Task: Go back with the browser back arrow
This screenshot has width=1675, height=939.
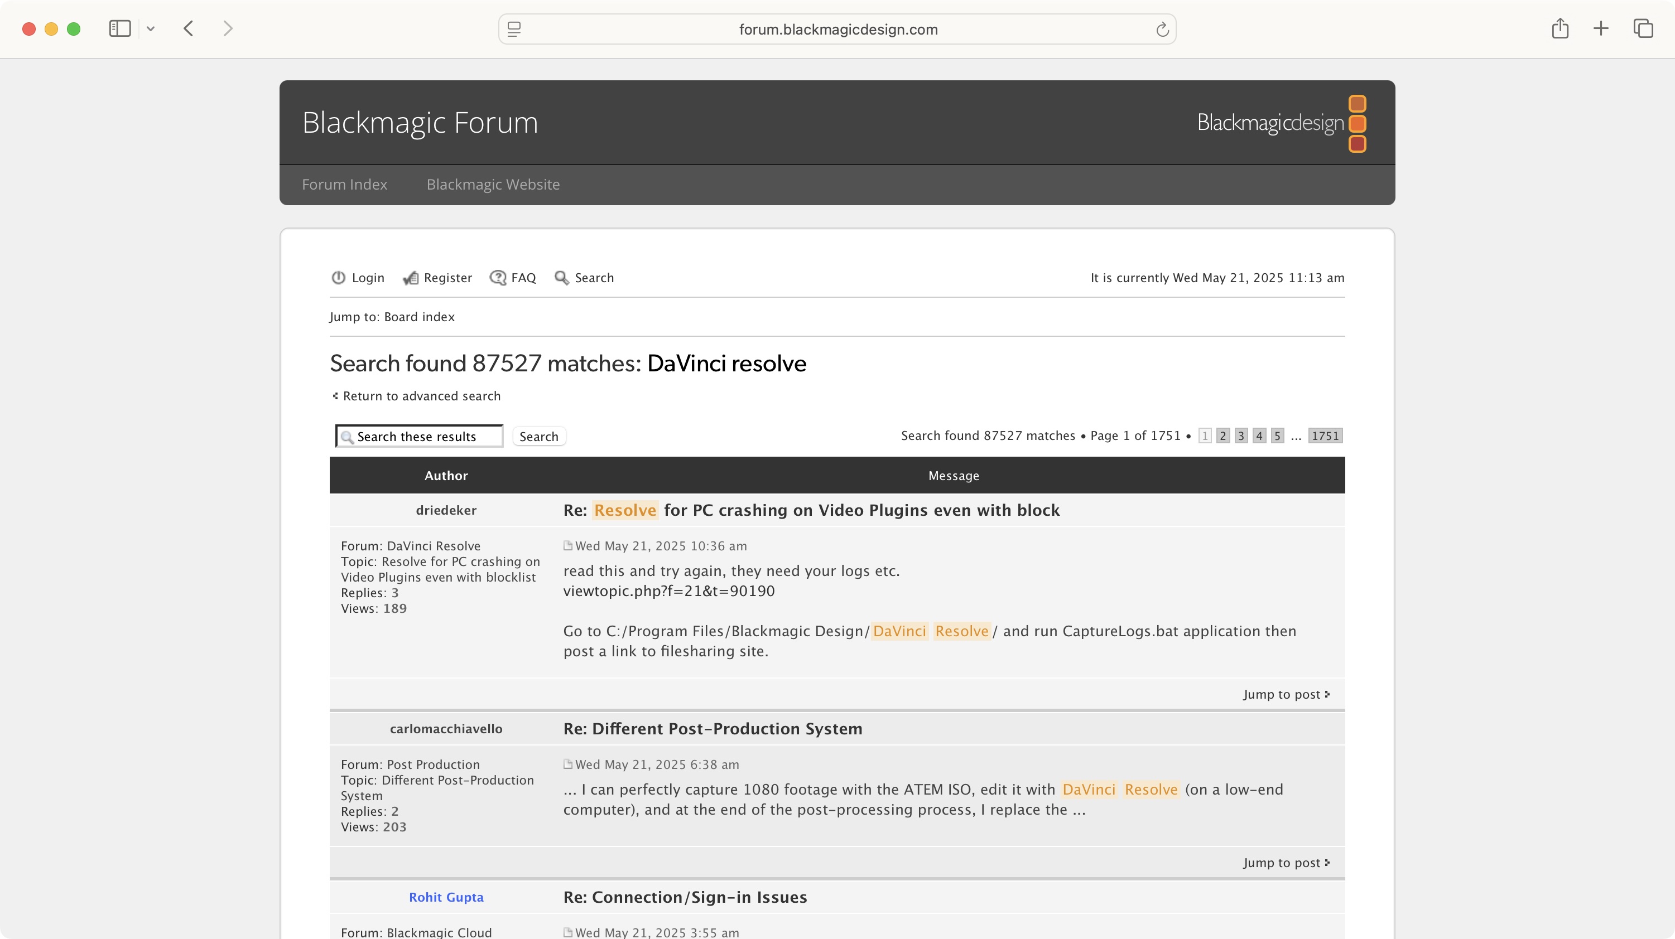Action: (189, 28)
